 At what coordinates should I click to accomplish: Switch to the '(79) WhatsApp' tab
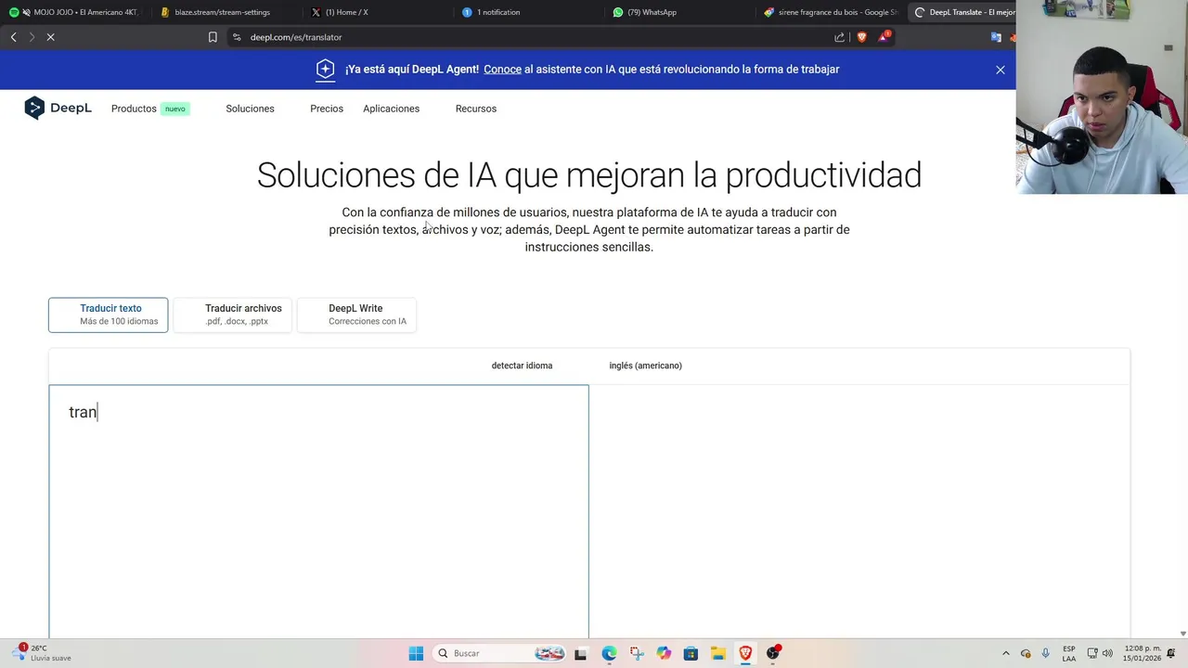[678, 12]
